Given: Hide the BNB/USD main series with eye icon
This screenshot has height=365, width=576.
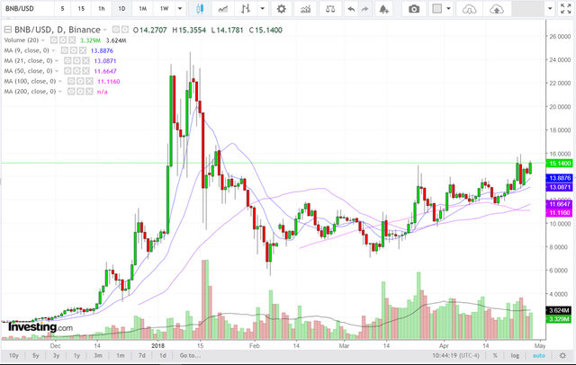Looking at the screenshot, I should tap(116, 30).
